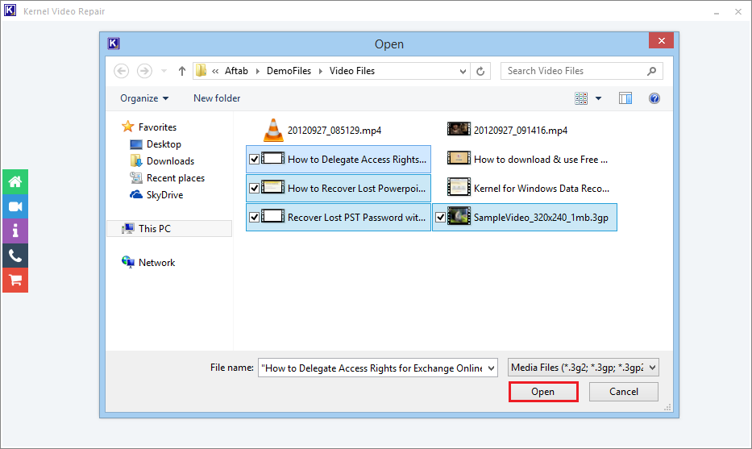The image size is (752, 449).
Task: Uncheck How to Delegate Access Rights file
Action: [254, 160]
